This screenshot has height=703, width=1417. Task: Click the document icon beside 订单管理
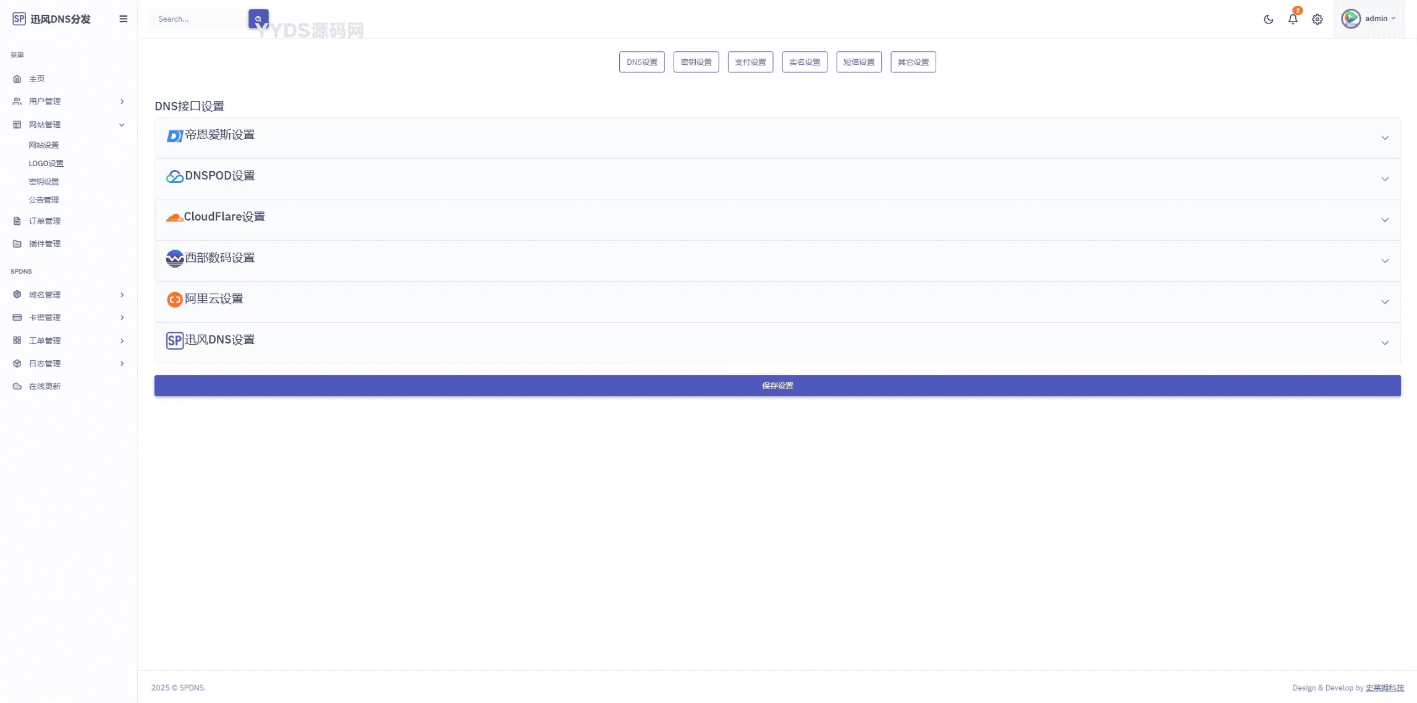coord(17,221)
